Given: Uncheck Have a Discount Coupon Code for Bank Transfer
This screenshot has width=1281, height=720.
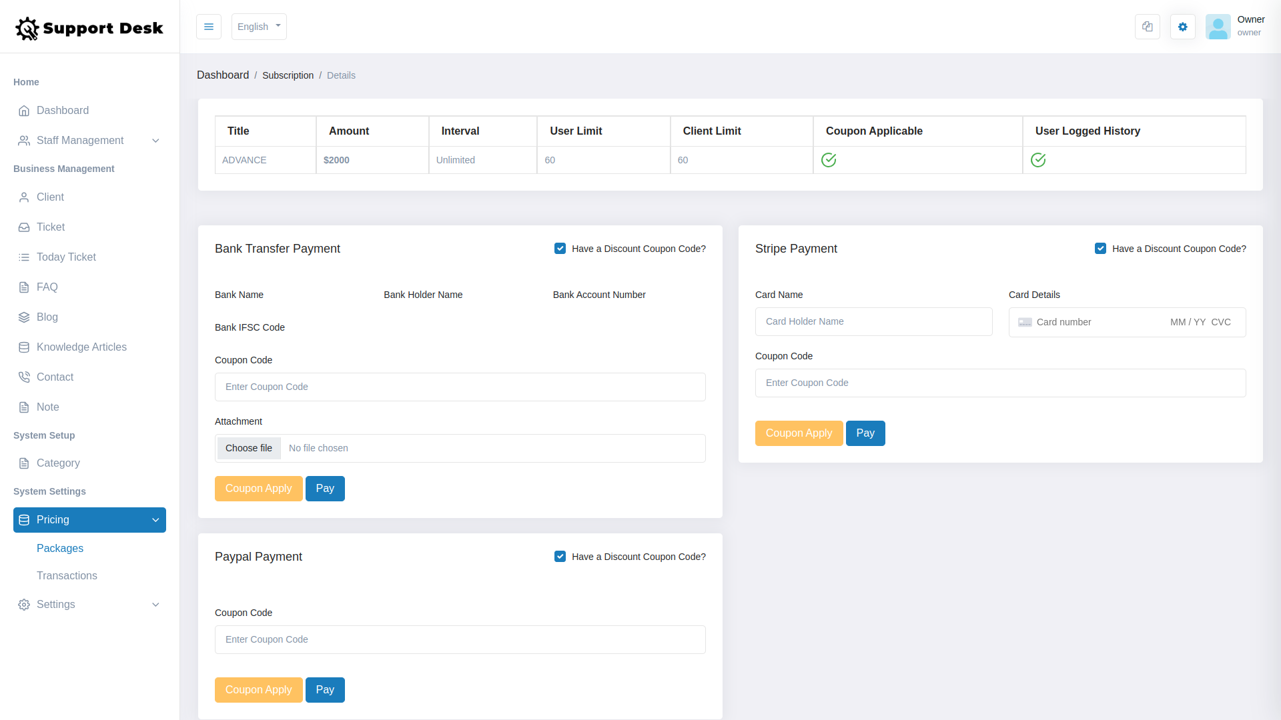Looking at the screenshot, I should click(560, 248).
